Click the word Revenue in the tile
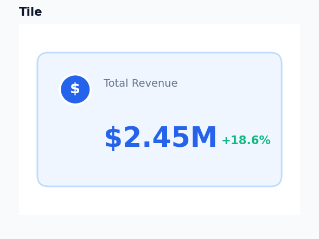 point(155,83)
